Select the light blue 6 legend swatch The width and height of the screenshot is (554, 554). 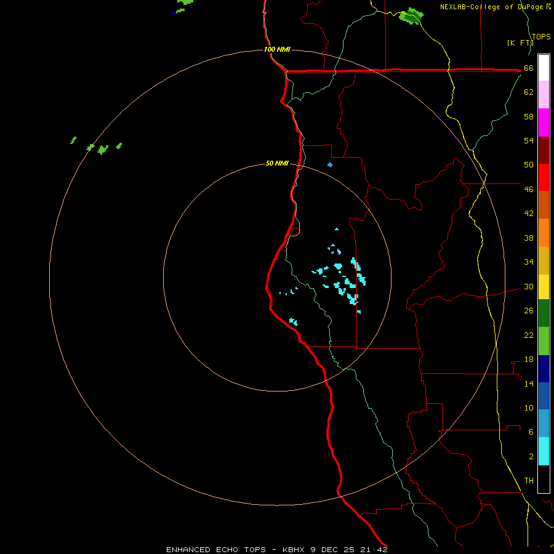544,424
